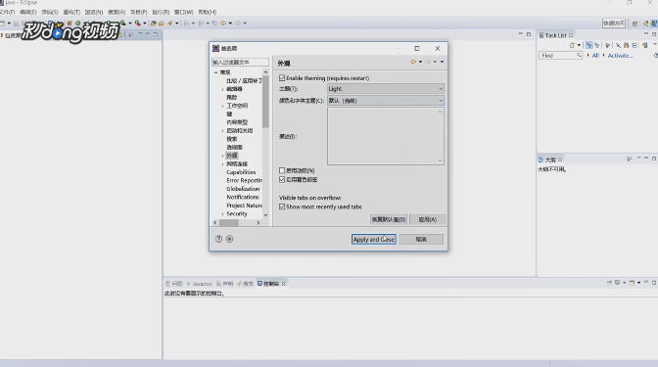This screenshot has width=658, height=367.
Task: Click the down arrow of tree vertical scrollbar
Action: [x=265, y=214]
